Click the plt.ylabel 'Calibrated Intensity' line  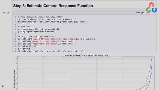click(x=46, y=44)
